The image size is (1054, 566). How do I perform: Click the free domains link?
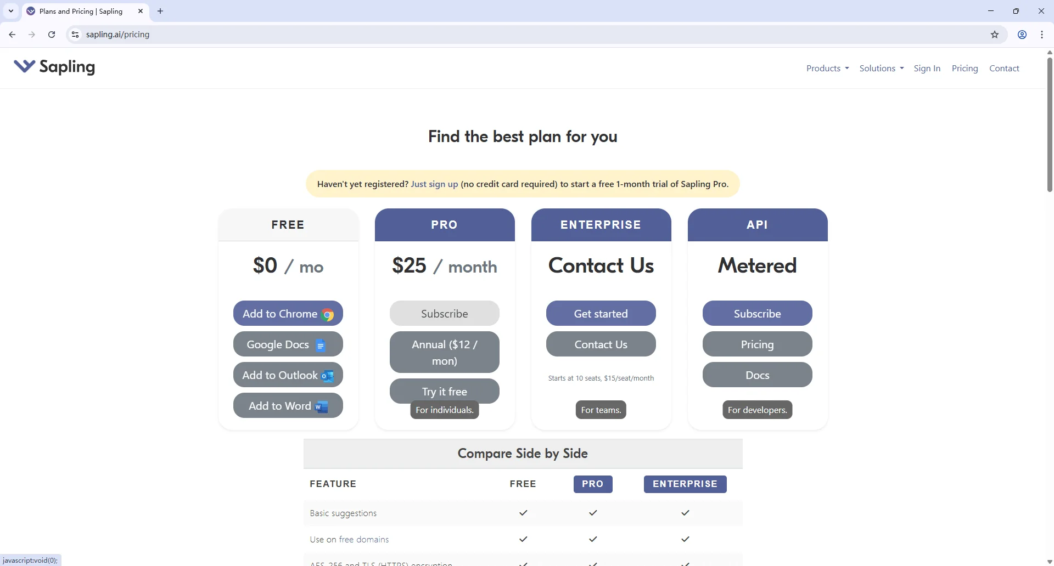pos(364,540)
